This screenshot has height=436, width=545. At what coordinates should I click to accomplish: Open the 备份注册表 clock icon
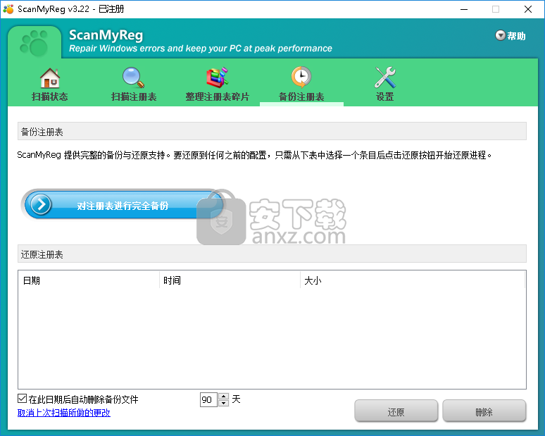pyautogui.click(x=301, y=77)
